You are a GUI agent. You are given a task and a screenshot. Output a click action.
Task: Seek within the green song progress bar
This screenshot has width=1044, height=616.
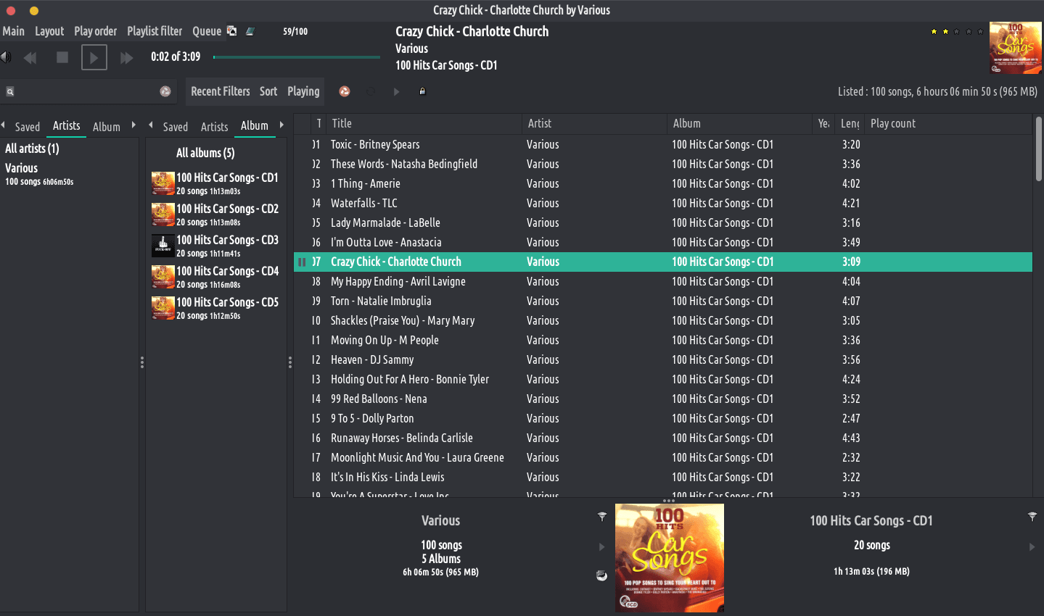click(297, 57)
